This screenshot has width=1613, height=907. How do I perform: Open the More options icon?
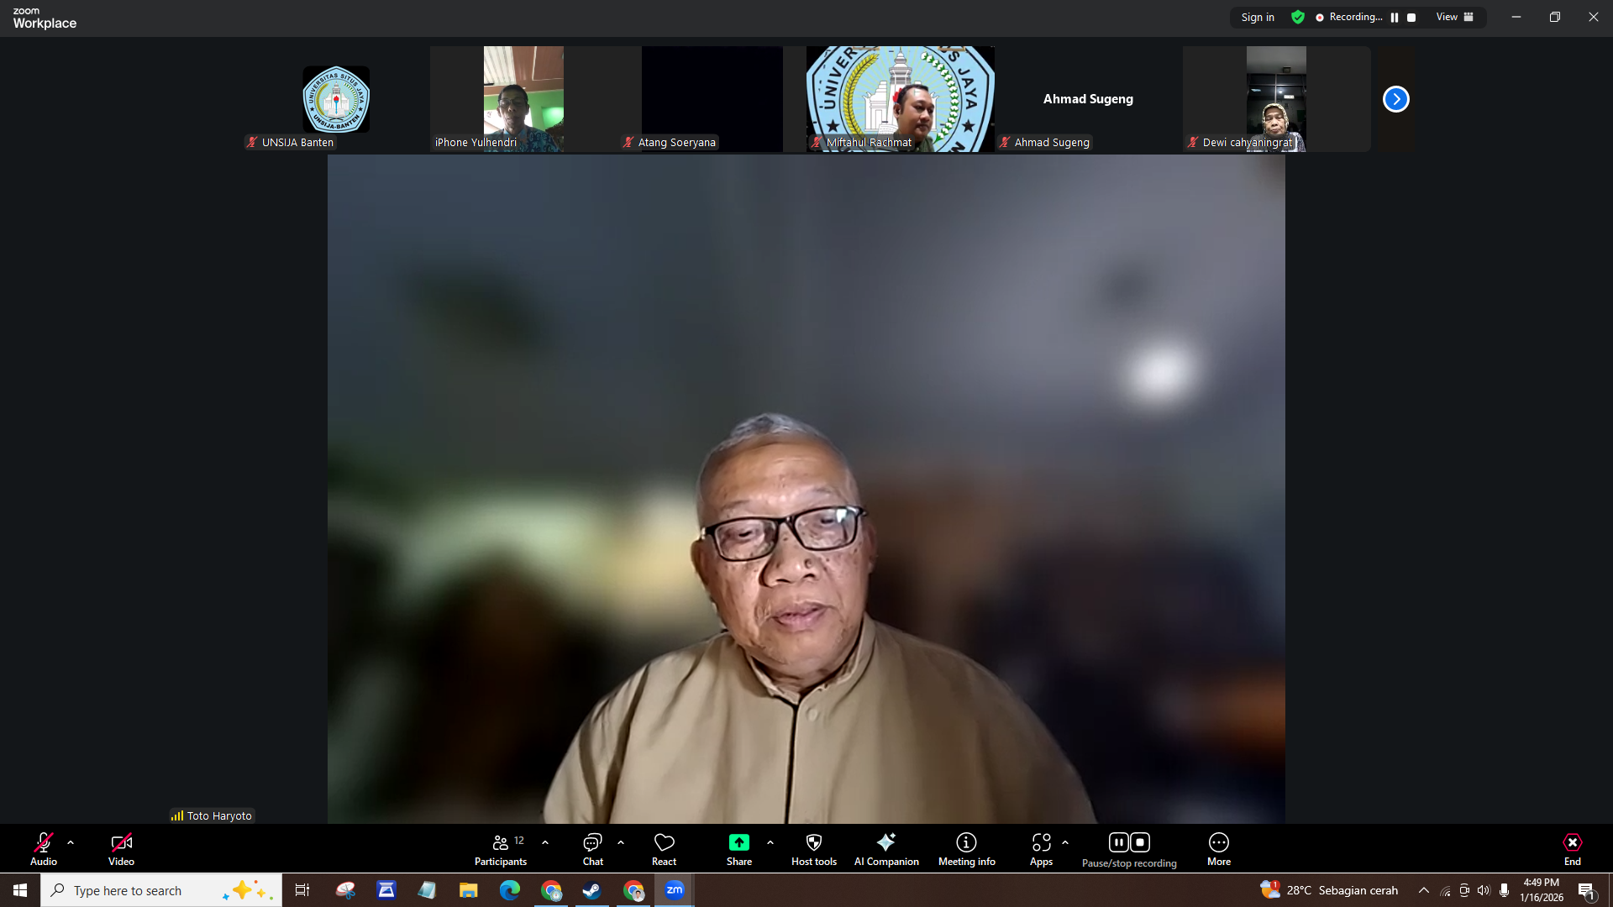(1218, 843)
